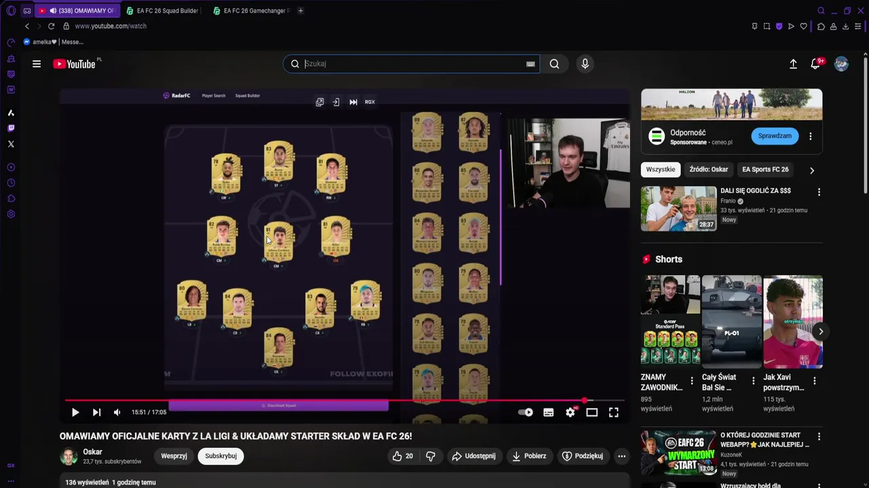The width and height of the screenshot is (869, 488).
Task: Open history clock in sidebar
Action: [x=11, y=183]
